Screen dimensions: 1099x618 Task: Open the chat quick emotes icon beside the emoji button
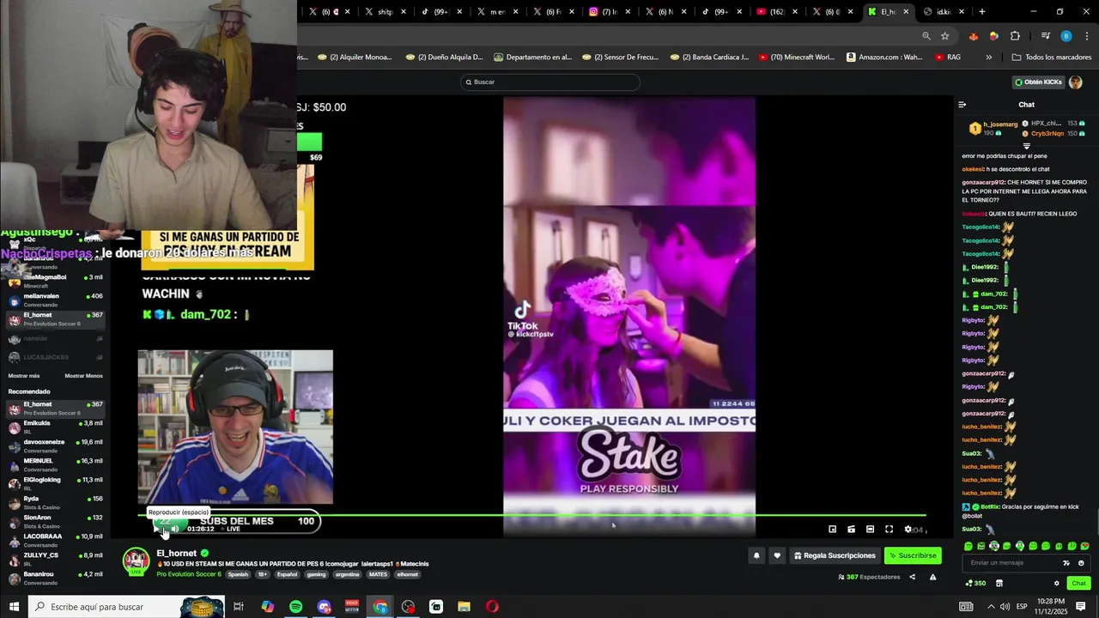(1066, 563)
